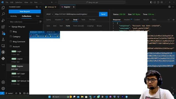Switch the master git branch
This screenshot has height=99, width=176.
click(x=9, y=93)
